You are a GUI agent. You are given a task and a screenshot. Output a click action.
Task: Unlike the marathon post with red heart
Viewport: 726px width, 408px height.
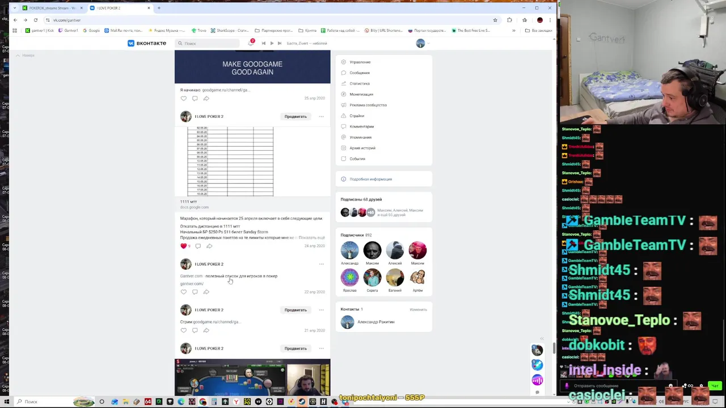click(185, 246)
